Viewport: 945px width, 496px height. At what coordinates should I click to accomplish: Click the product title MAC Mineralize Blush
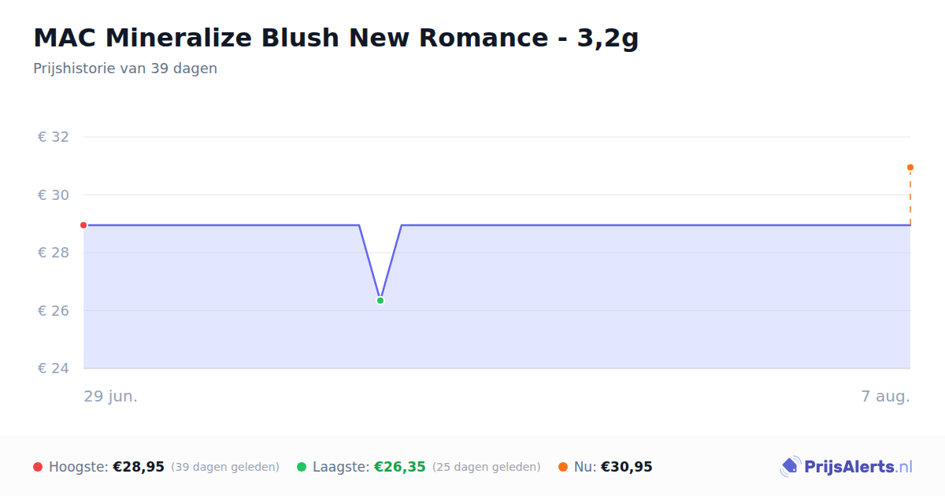pyautogui.click(x=336, y=38)
